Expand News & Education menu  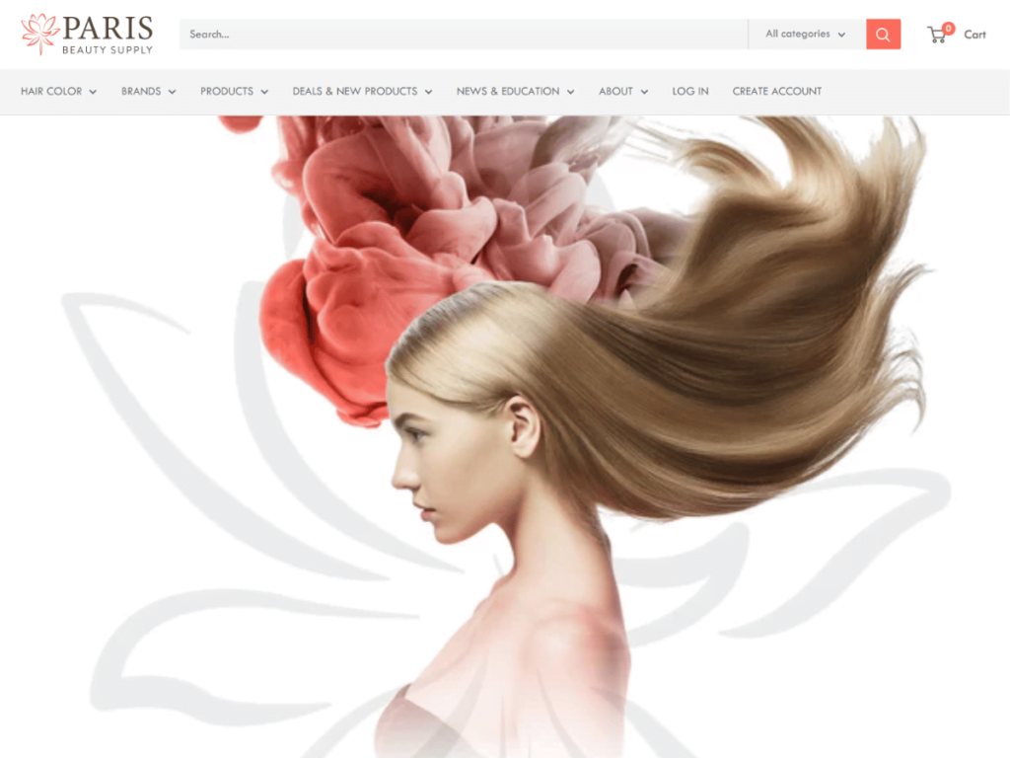point(515,92)
